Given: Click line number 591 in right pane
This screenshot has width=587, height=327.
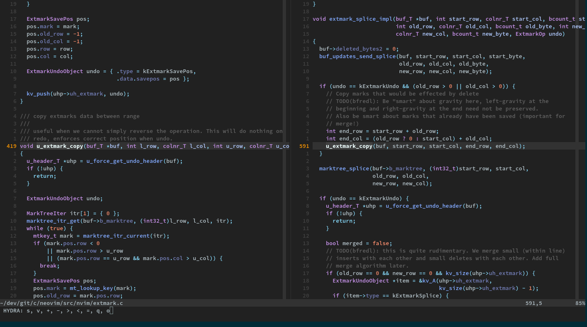Looking at the screenshot, I should 304,146.
